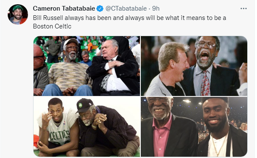Viewport: 257px width, 158px height.
Task: Open the @CTabatabaie handle link
Action: (x=126, y=8)
